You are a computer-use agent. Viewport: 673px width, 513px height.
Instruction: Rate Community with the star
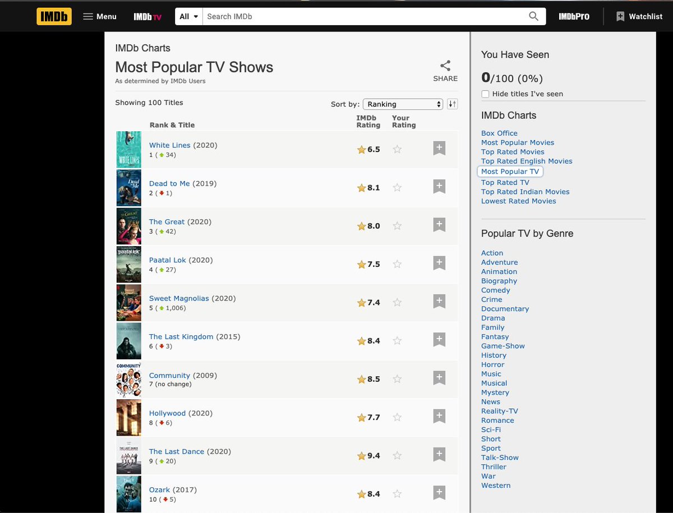point(397,378)
